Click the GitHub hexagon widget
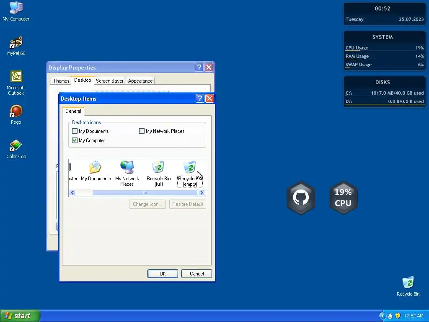The image size is (429, 322). [301, 198]
